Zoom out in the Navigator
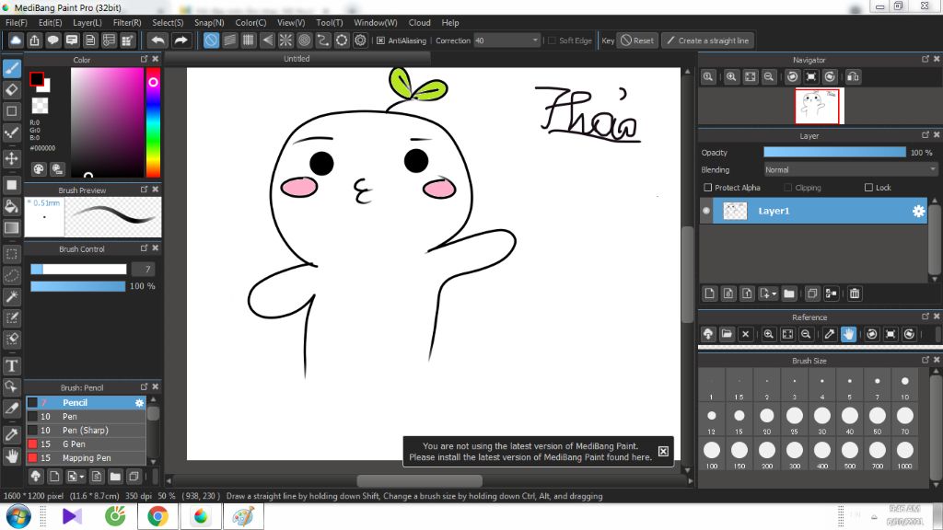 point(769,77)
